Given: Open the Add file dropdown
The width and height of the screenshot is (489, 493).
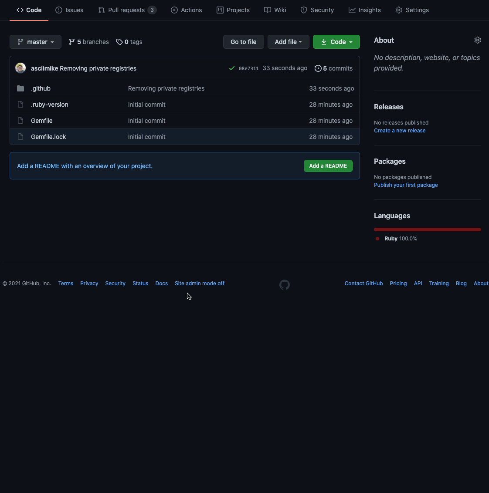Looking at the screenshot, I should point(288,42).
